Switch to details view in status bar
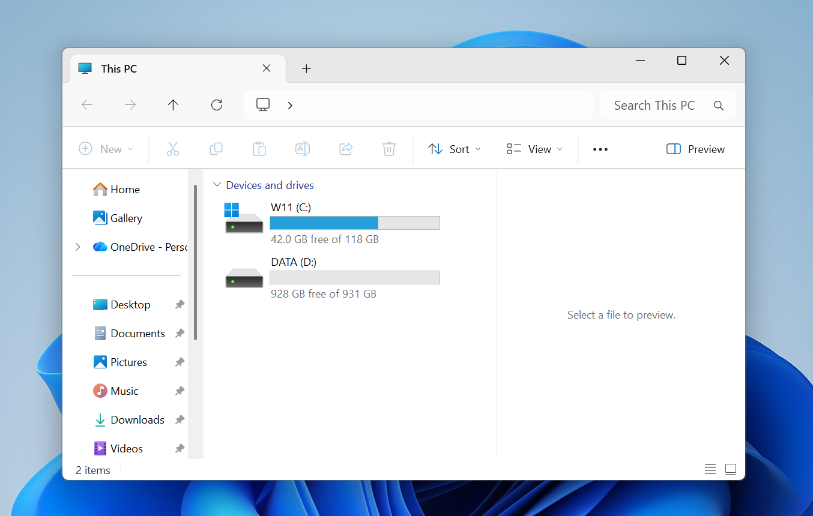The image size is (813, 516). point(710,469)
